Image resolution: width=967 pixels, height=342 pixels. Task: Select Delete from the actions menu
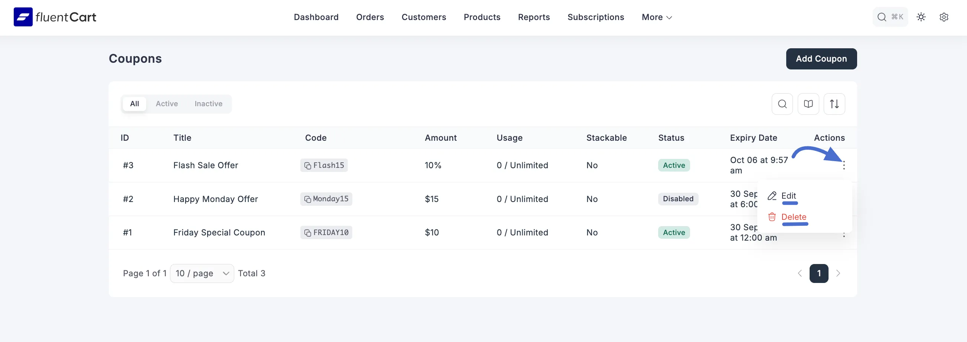(x=793, y=216)
